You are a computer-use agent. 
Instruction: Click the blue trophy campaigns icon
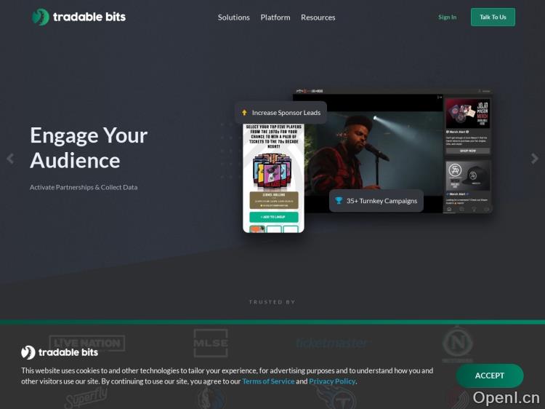click(x=339, y=201)
